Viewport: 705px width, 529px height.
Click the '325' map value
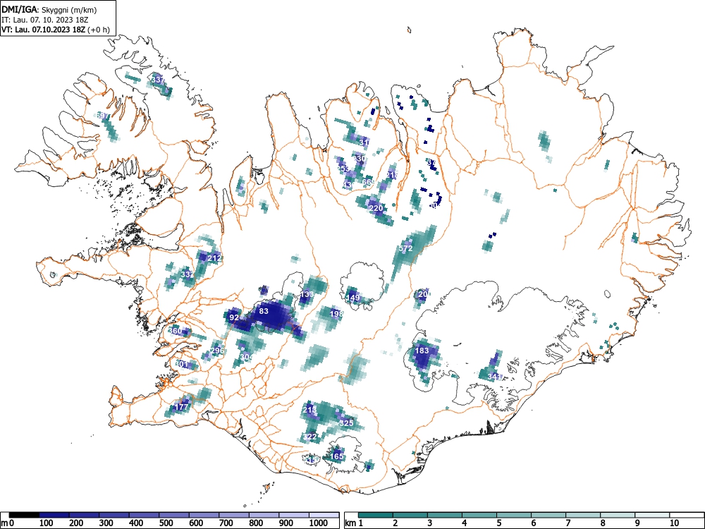point(346,422)
